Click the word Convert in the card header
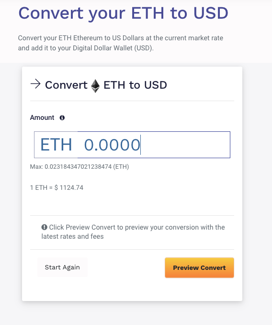 tap(66, 85)
